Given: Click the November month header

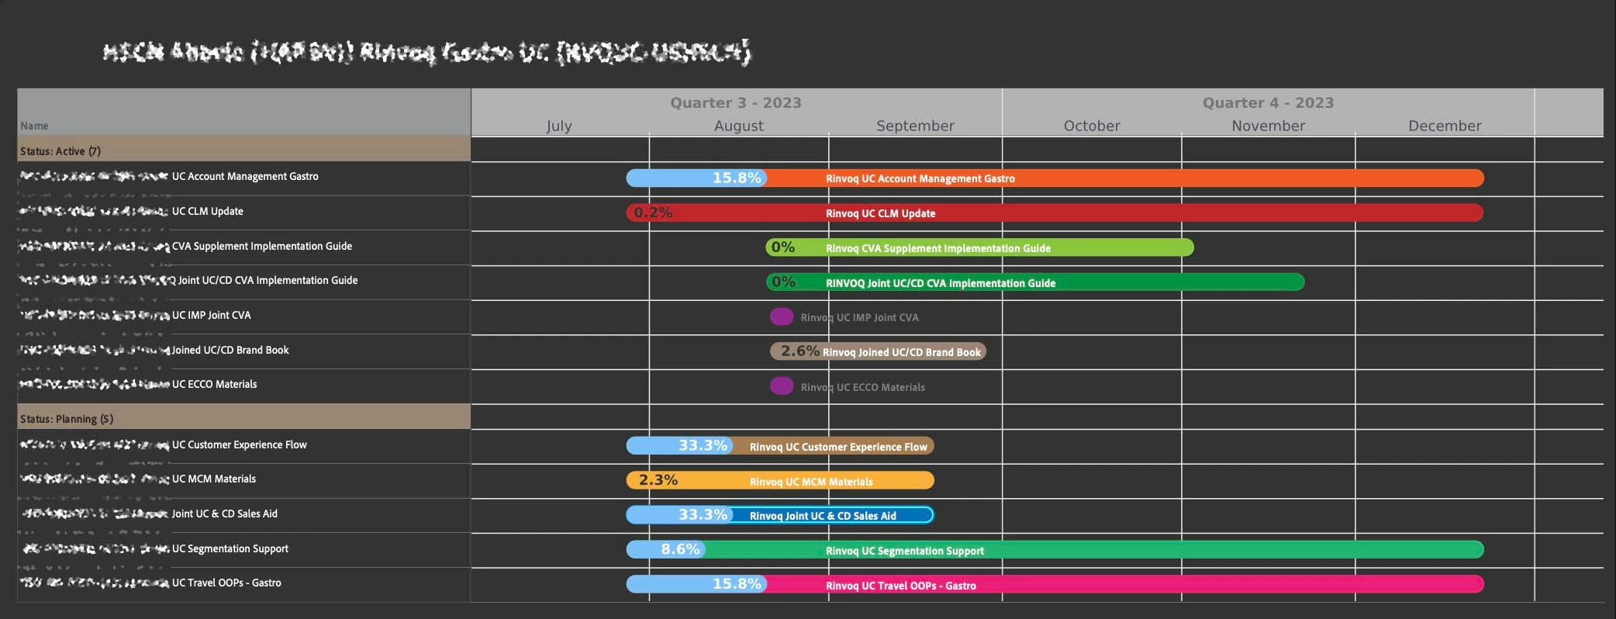Looking at the screenshot, I should point(1268,126).
